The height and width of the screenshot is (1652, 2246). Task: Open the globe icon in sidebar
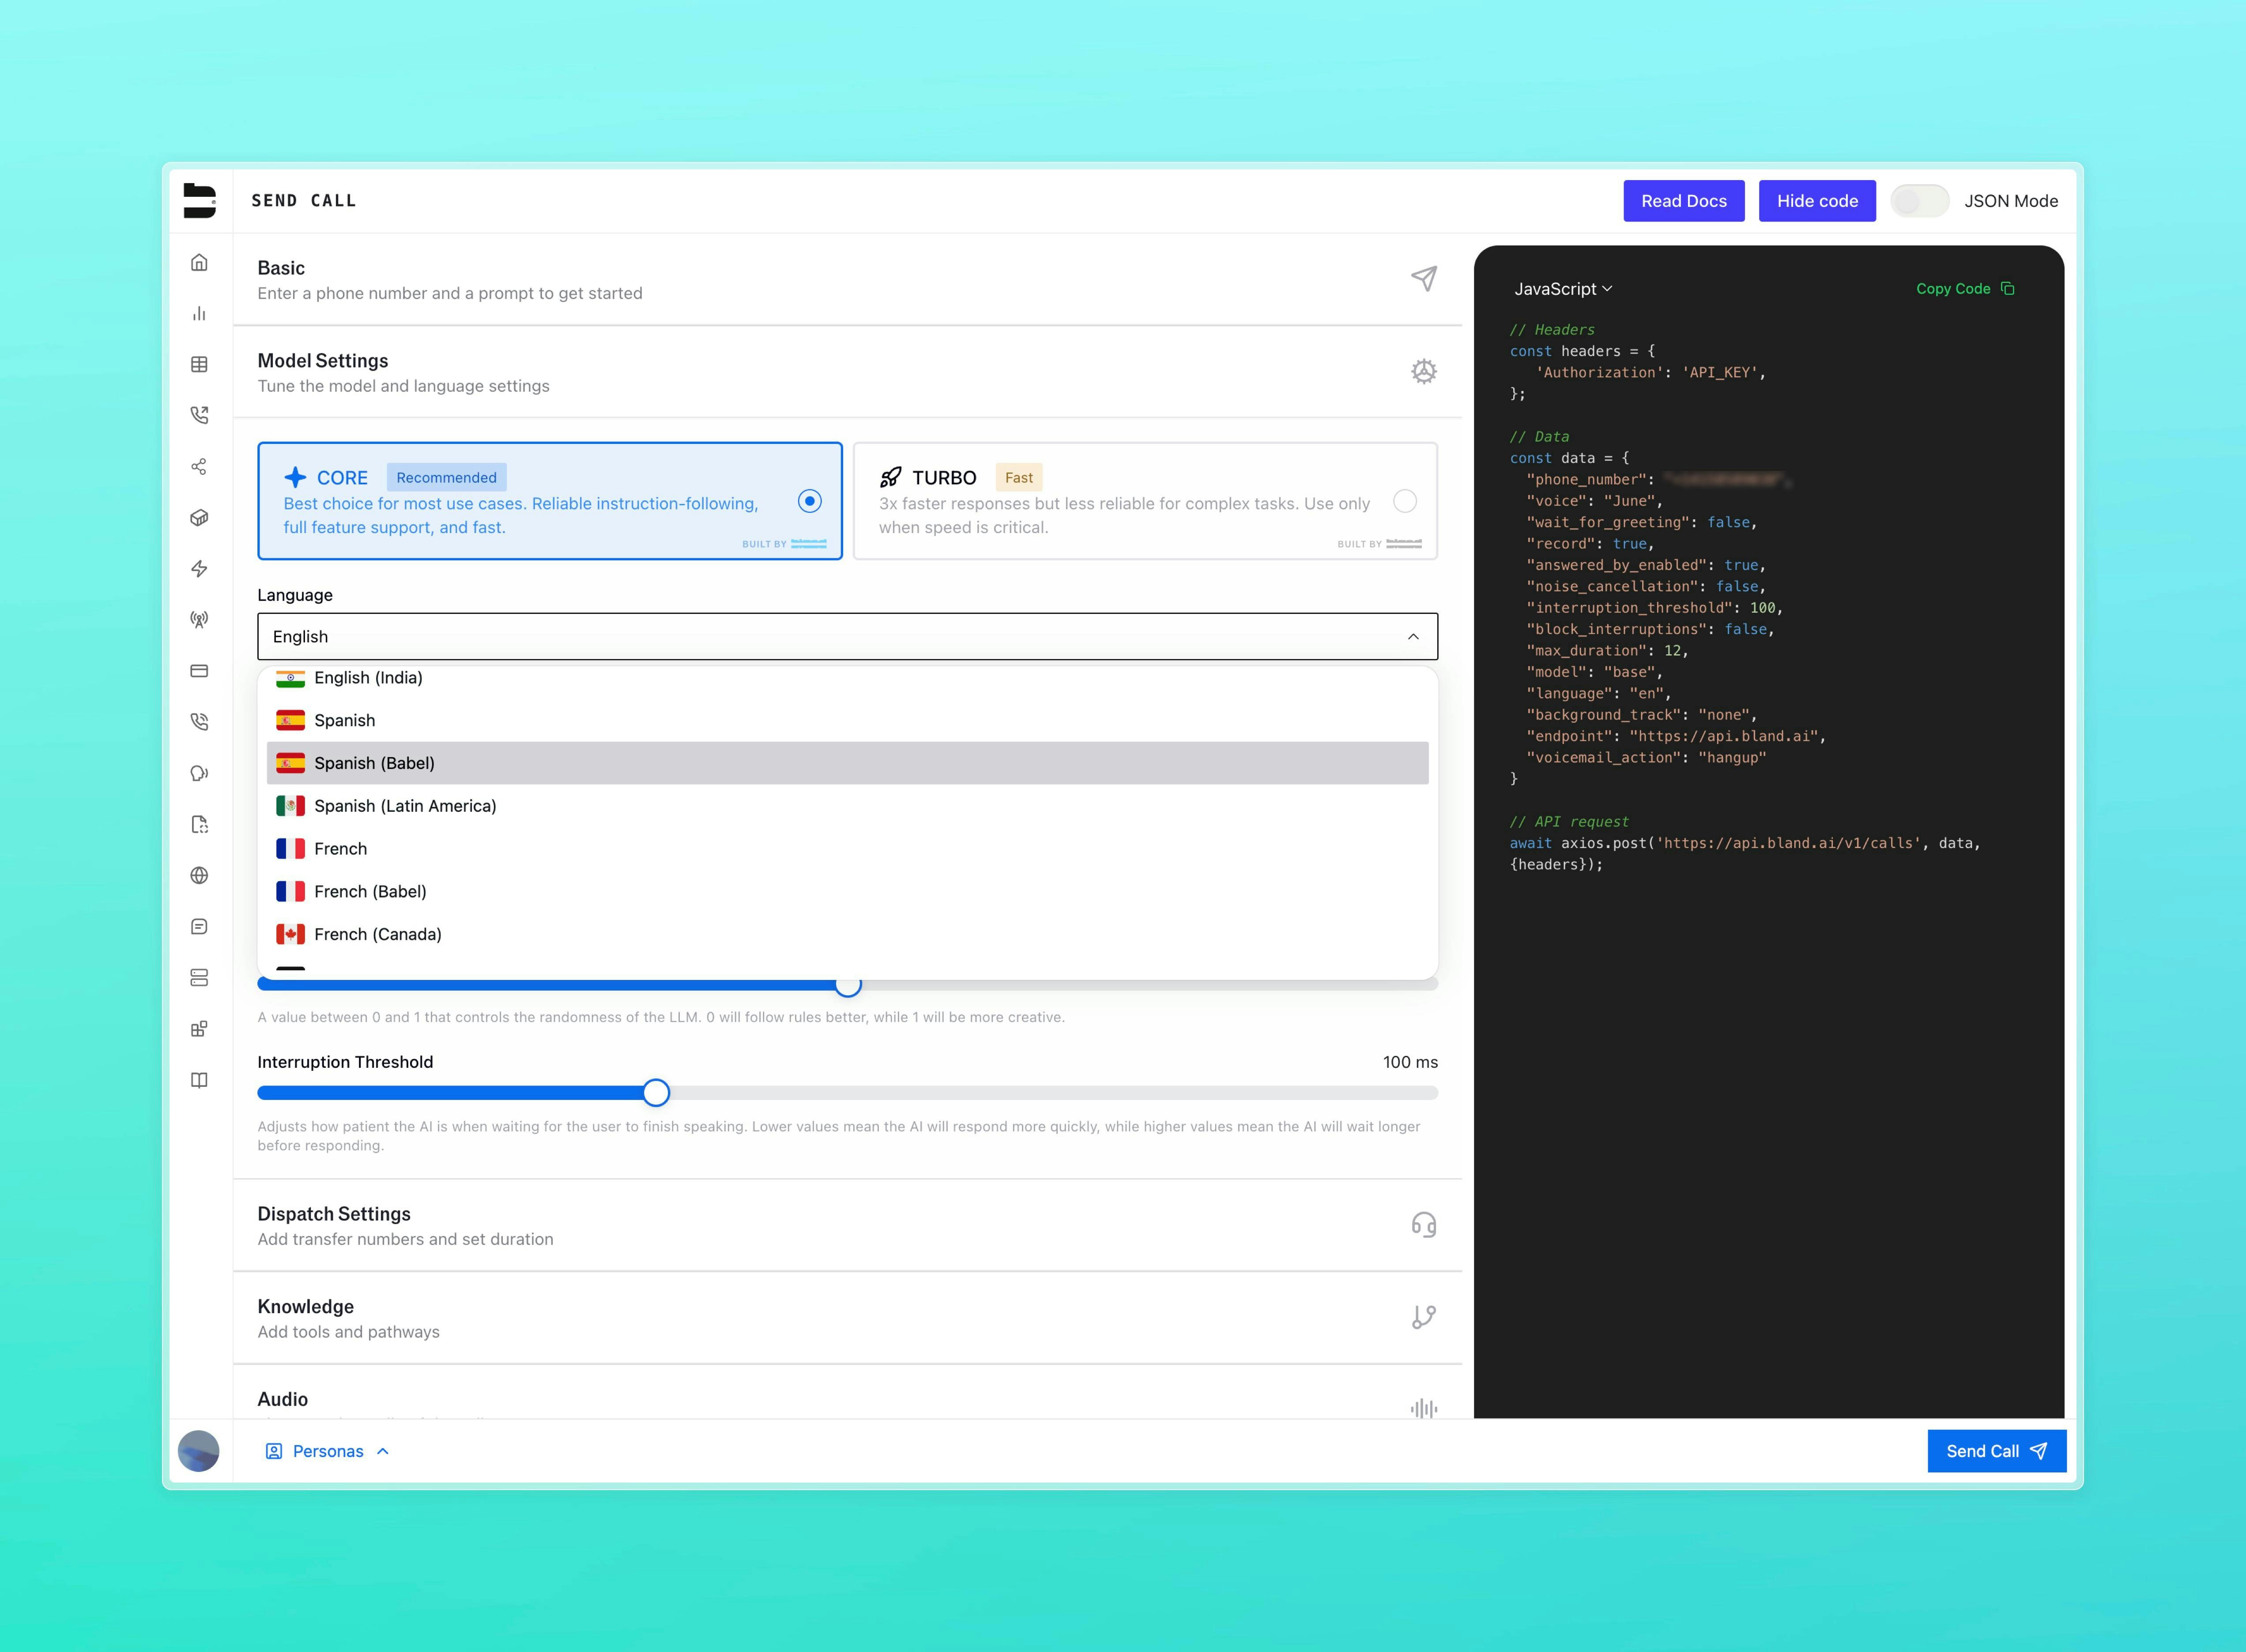(199, 875)
